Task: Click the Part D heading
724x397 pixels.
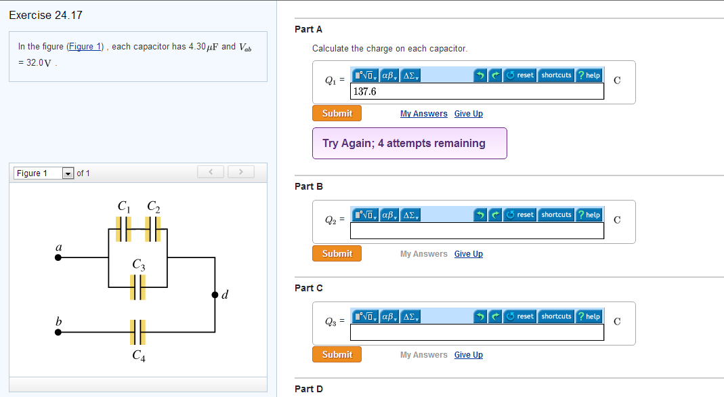Action: 309,389
